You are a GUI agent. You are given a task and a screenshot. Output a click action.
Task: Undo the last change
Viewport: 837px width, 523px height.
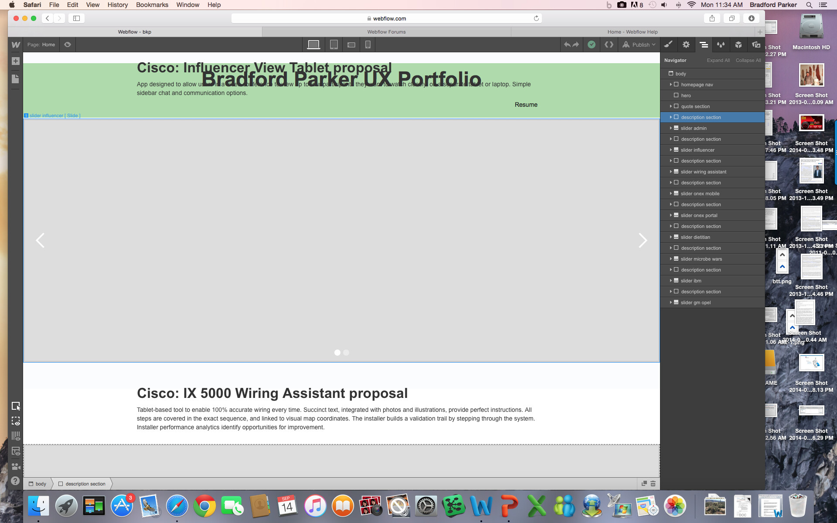(x=567, y=44)
